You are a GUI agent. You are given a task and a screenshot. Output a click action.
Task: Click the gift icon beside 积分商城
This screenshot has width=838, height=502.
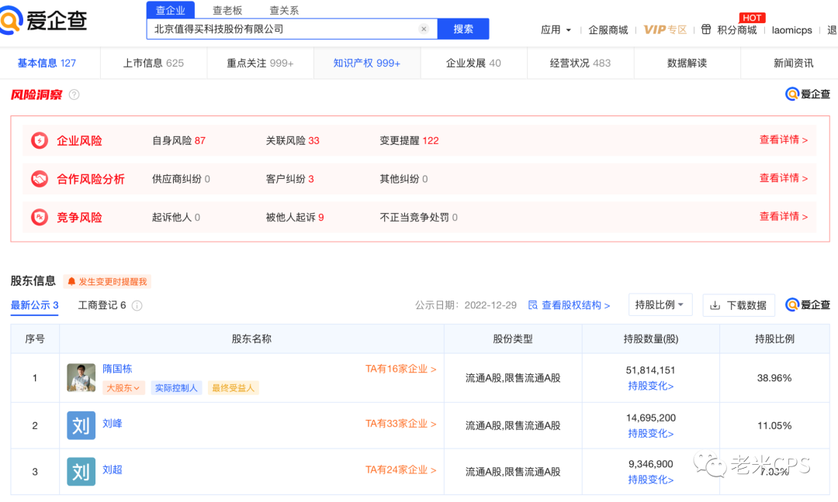pyautogui.click(x=706, y=29)
